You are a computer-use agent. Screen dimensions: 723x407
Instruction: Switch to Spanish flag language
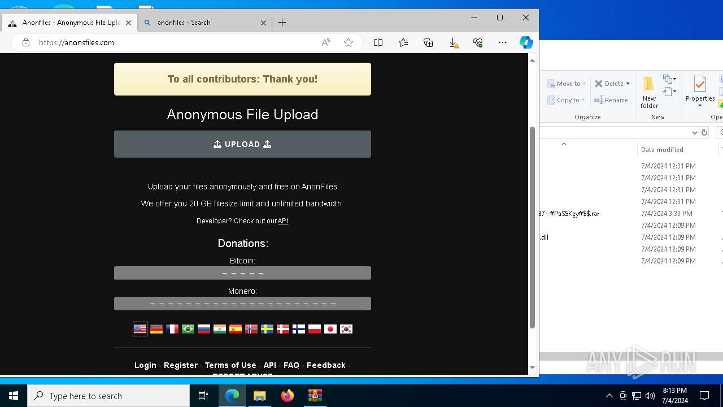pyautogui.click(x=236, y=329)
